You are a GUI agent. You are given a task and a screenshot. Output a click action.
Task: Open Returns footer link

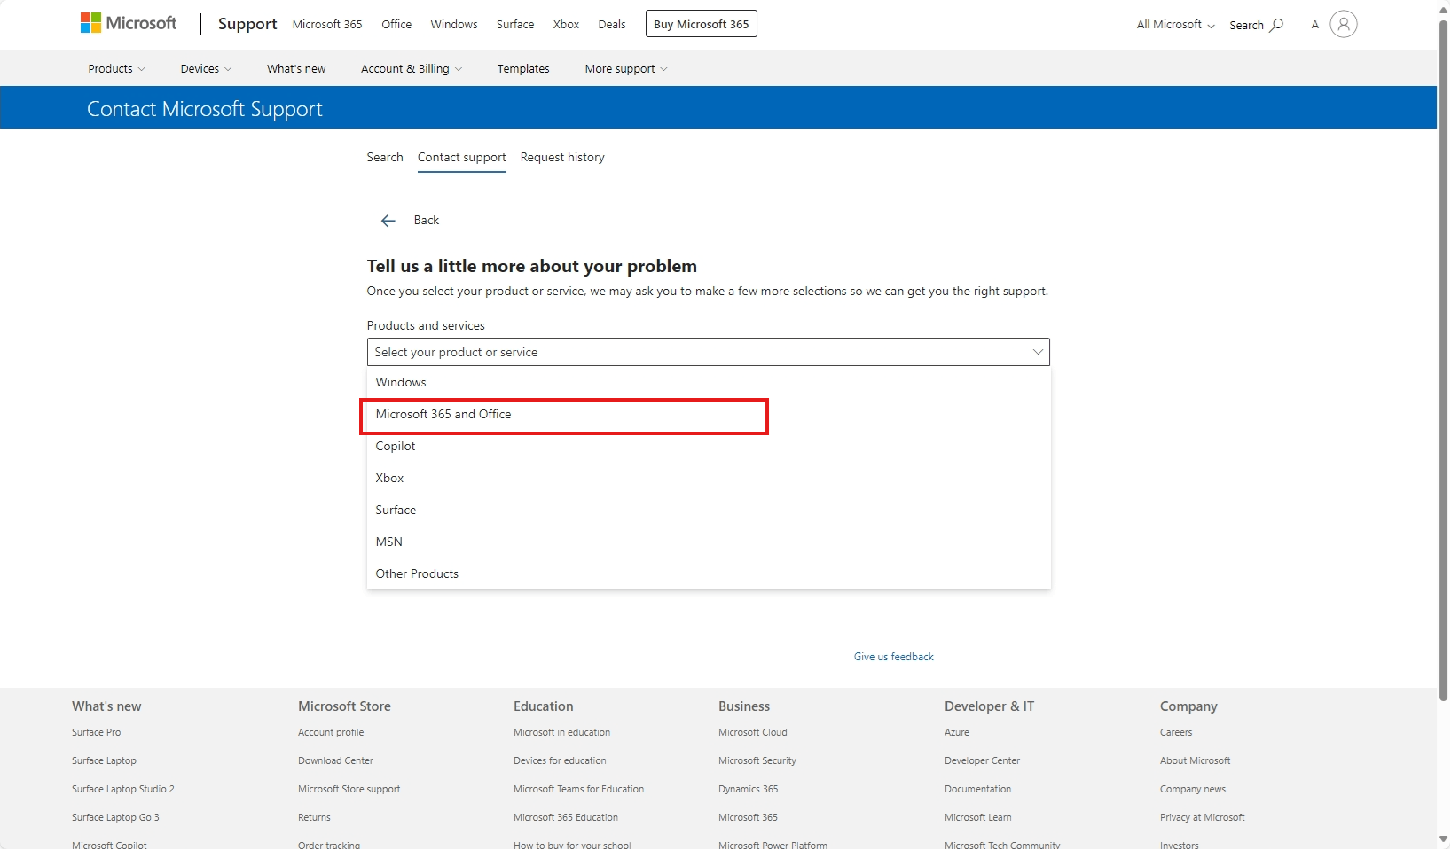point(314,817)
